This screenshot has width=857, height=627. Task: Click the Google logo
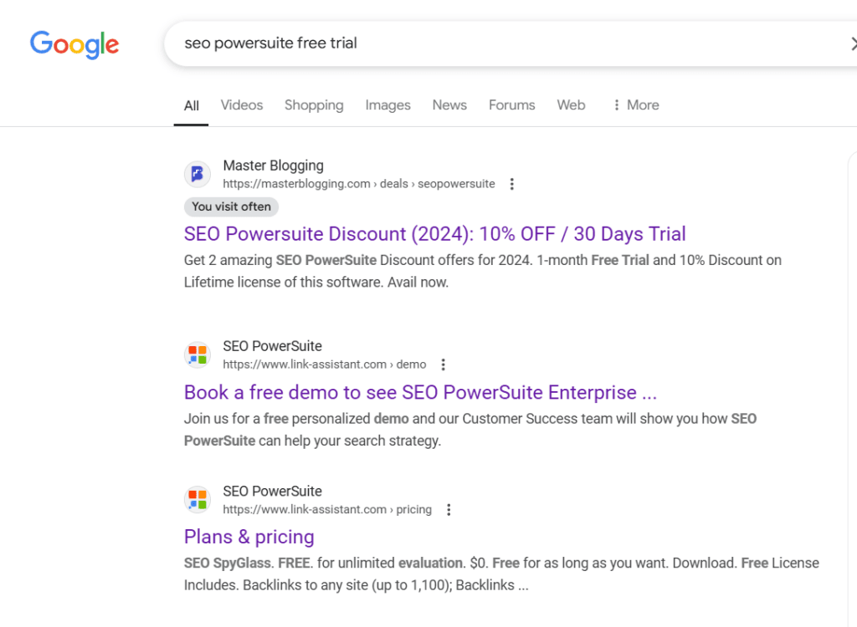tap(74, 45)
